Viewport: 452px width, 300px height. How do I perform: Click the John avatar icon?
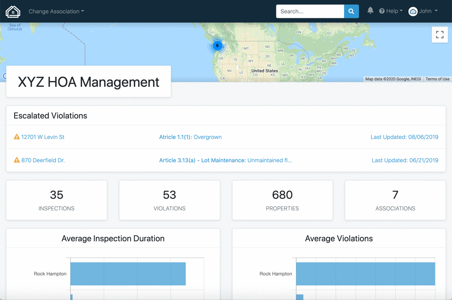click(413, 11)
